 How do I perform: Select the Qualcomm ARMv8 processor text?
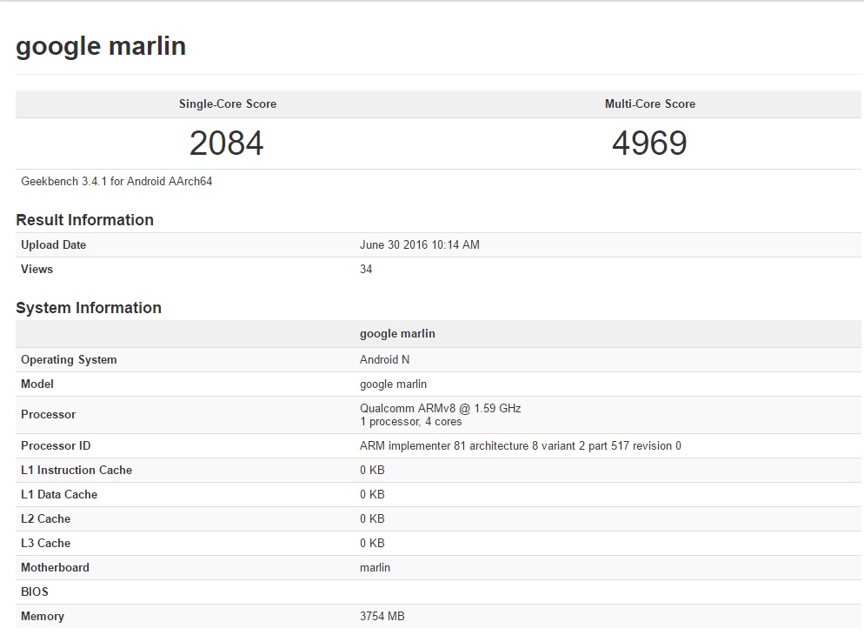pos(440,408)
